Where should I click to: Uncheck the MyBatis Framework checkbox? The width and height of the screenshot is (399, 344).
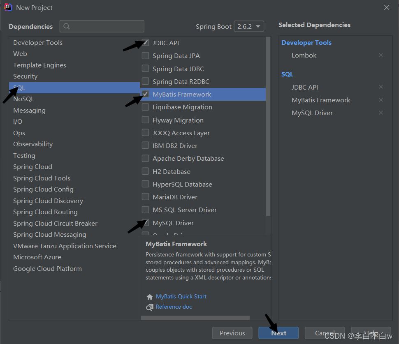145,94
